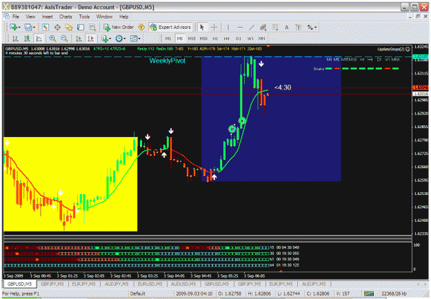Select the Equidistant Channel tool
Image resolution: width=431 pixels, height=299 pixels.
pyautogui.click(x=263, y=27)
